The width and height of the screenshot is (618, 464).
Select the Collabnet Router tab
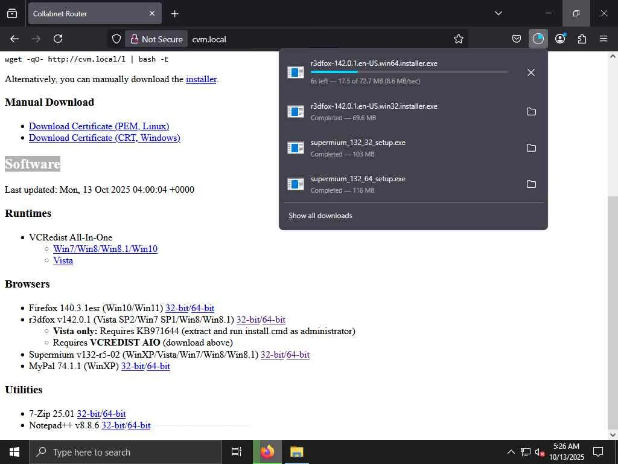click(95, 13)
